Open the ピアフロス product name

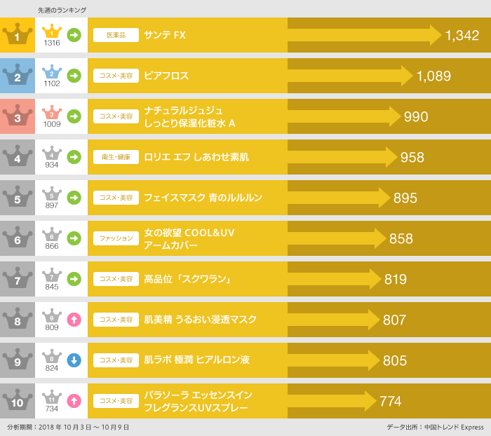tap(166, 76)
